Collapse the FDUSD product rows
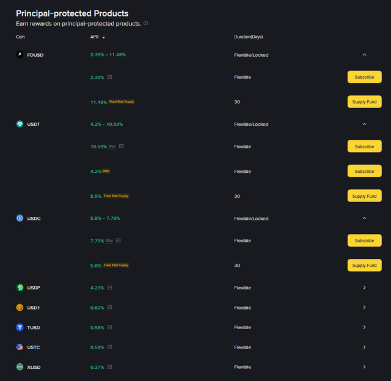Image resolution: width=391 pixels, height=381 pixels. tap(364, 55)
